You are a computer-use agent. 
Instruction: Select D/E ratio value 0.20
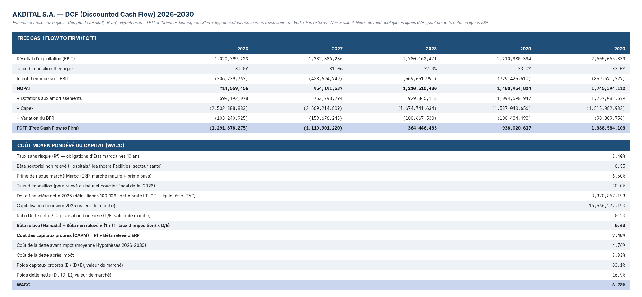pos(620,216)
